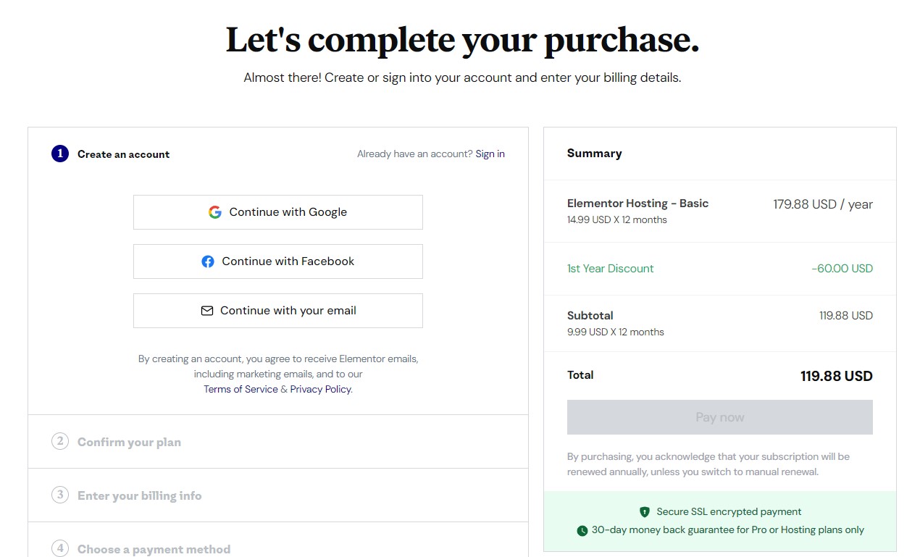
Task: Click the 179.88 USD / year price
Action: [x=823, y=204]
